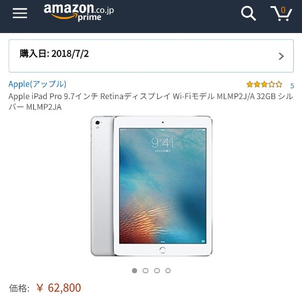The height and width of the screenshot is (302, 302).
Task: Tap the cart item count badge
Action: (x=283, y=10)
